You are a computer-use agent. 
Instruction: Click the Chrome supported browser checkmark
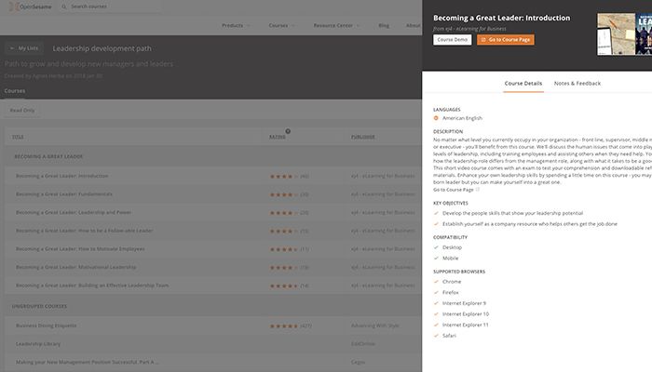pyautogui.click(x=436, y=281)
